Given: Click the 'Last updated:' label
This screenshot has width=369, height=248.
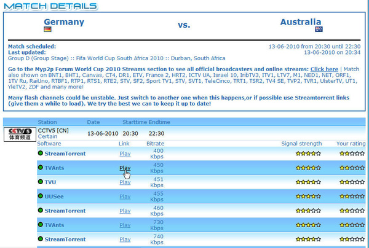Looking at the screenshot, I should click(x=27, y=52).
